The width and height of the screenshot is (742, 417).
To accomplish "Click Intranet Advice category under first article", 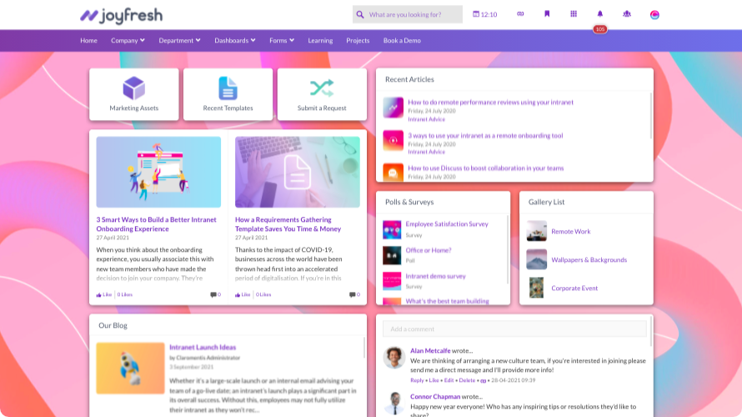I will (x=426, y=119).
